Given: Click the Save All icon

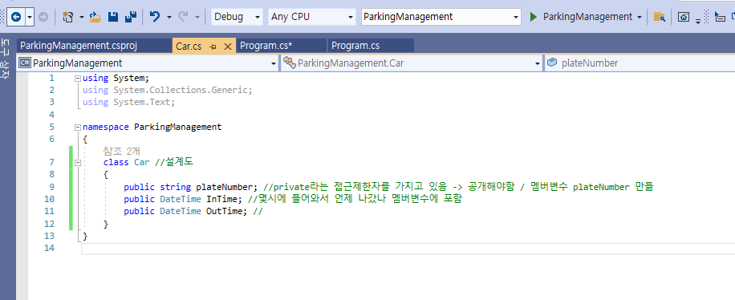Looking at the screenshot, I should pyautogui.click(x=130, y=18).
